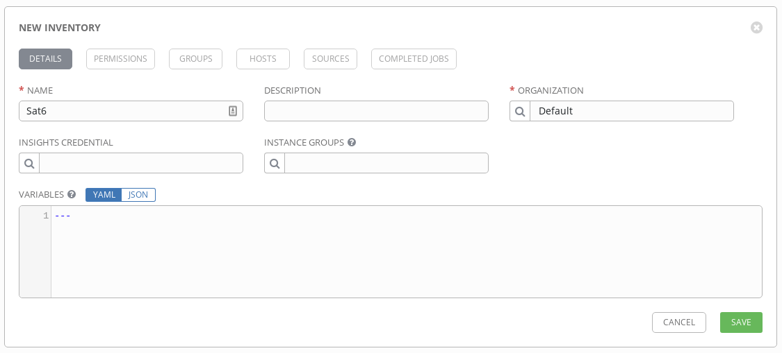782x353 pixels.
Task: Open Organization lookup with the search icon
Action: [520, 111]
